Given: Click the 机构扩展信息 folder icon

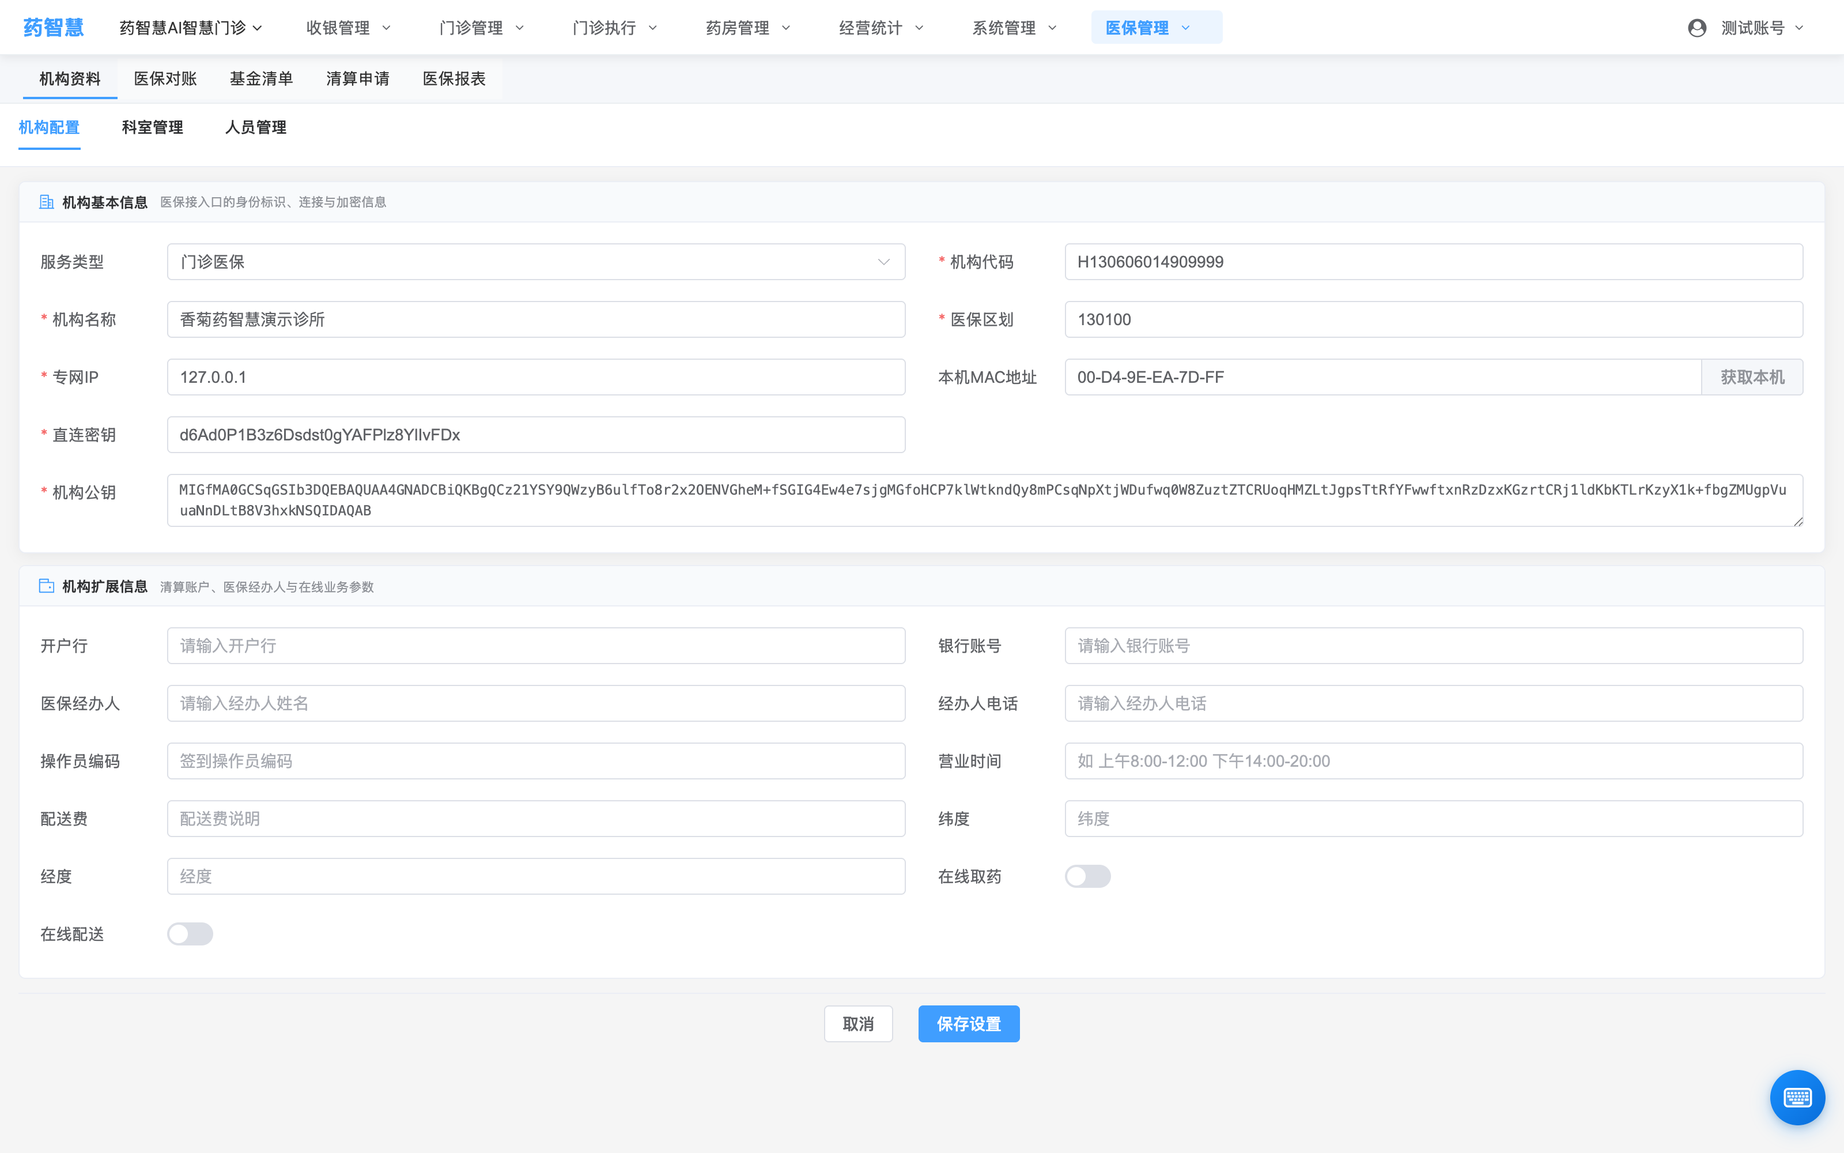Looking at the screenshot, I should click(x=47, y=586).
